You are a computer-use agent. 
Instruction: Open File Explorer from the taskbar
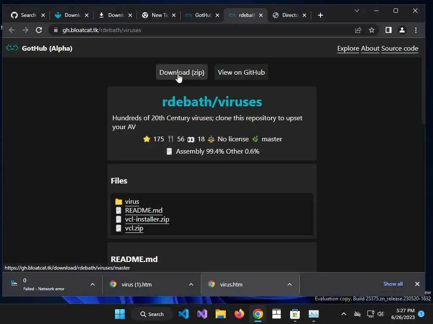[221, 314]
